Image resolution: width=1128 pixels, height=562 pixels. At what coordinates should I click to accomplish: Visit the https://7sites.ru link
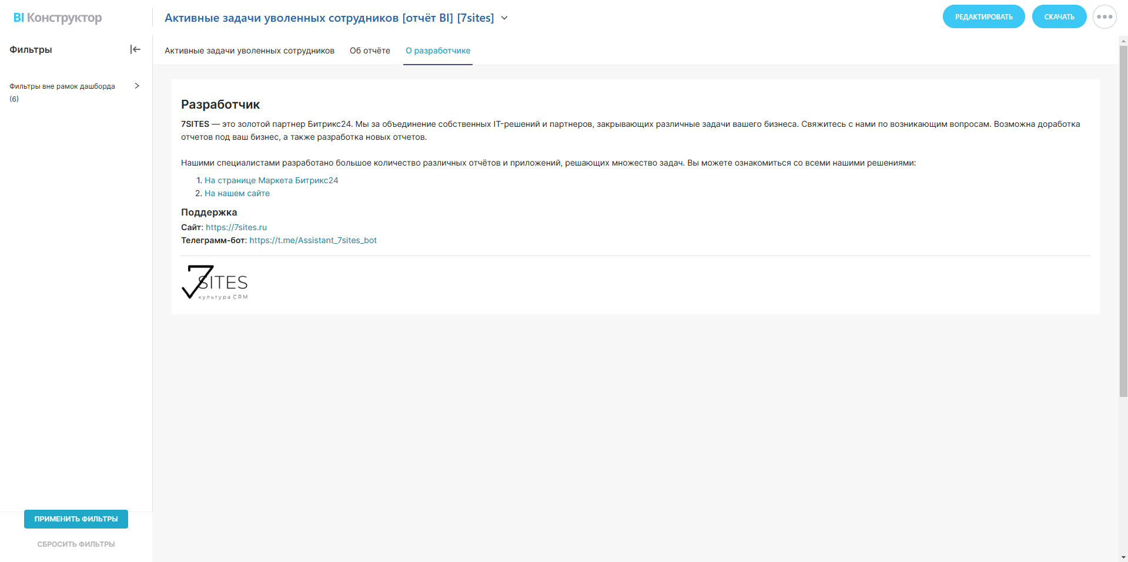(x=236, y=227)
